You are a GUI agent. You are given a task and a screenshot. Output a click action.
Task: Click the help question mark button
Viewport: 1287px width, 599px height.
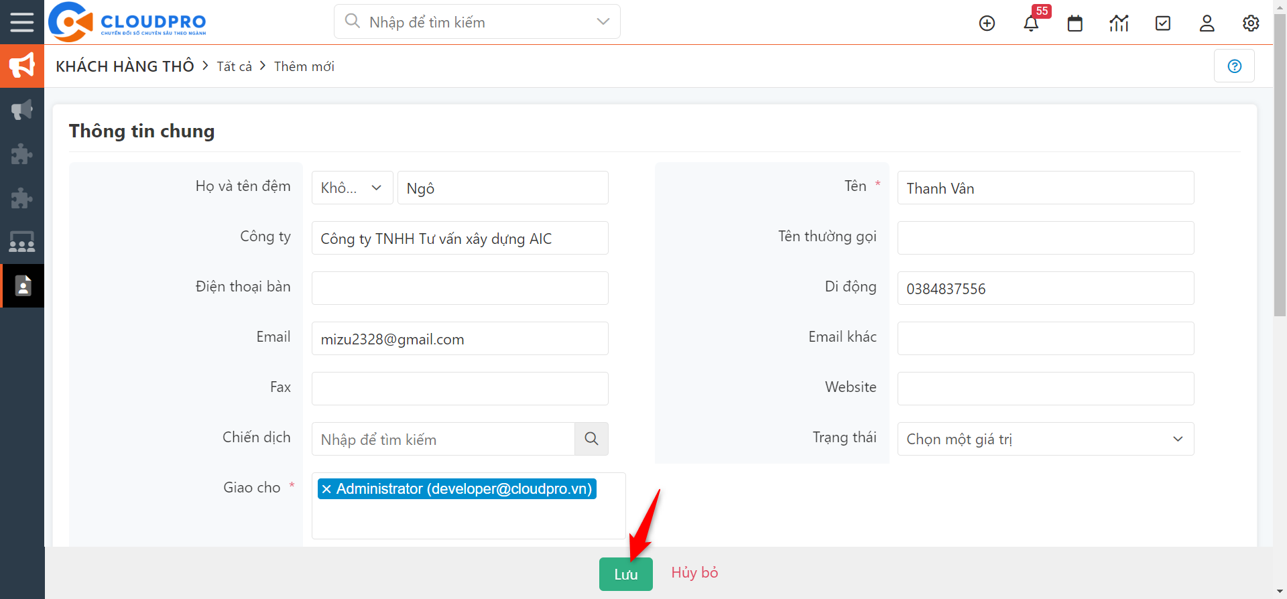coord(1234,66)
